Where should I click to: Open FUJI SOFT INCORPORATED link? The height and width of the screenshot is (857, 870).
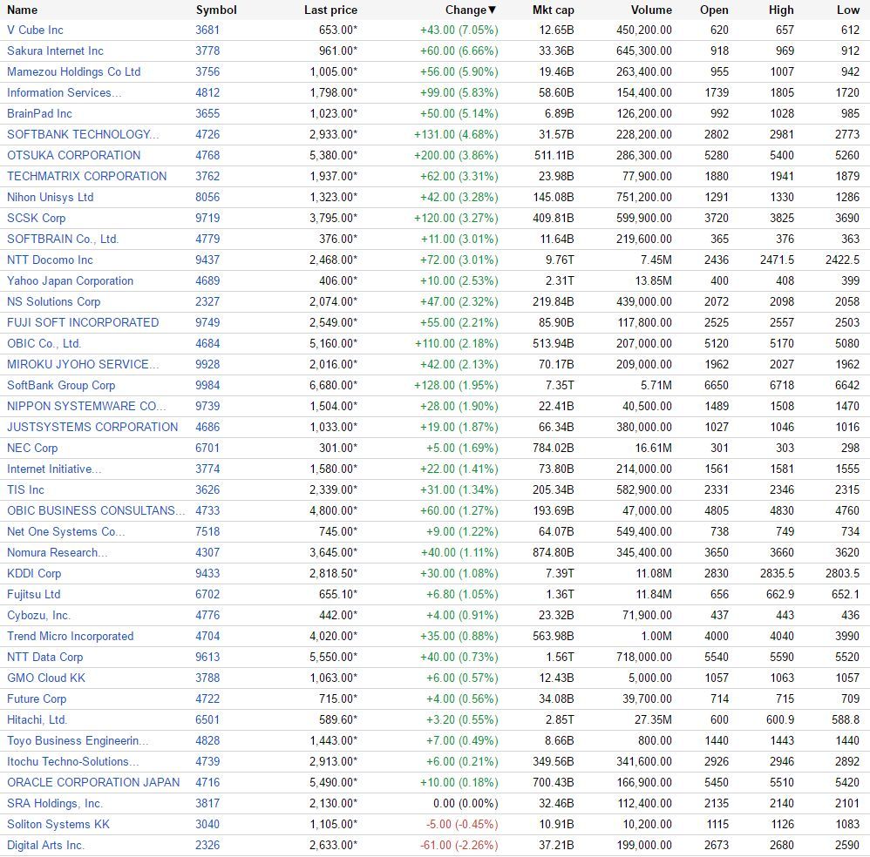tap(83, 322)
